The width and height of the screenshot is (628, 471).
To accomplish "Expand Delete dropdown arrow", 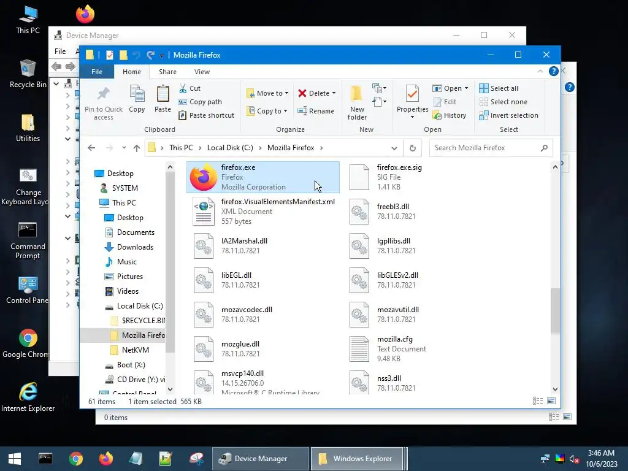I will coord(334,93).
